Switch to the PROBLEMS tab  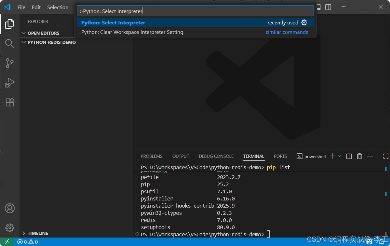pos(152,156)
